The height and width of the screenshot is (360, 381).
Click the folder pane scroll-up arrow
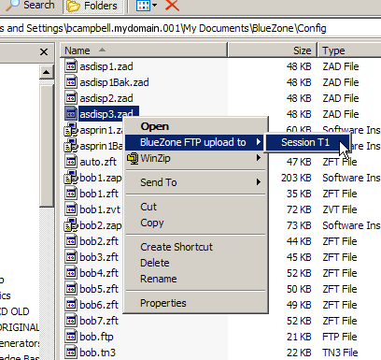click(47, 73)
